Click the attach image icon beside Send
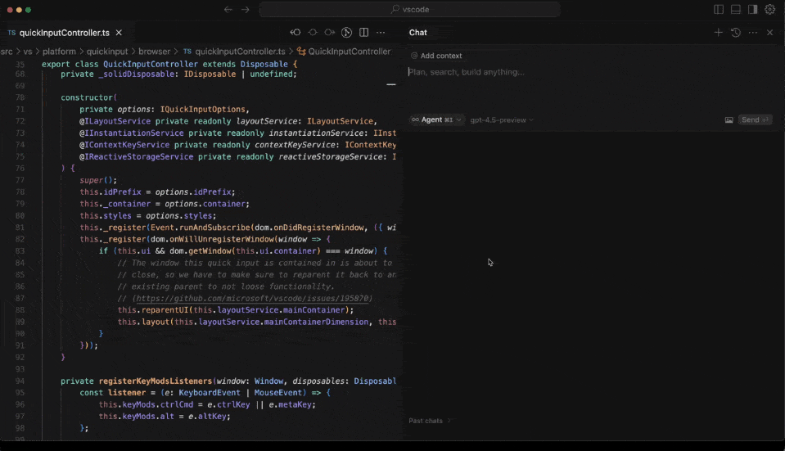 click(729, 120)
